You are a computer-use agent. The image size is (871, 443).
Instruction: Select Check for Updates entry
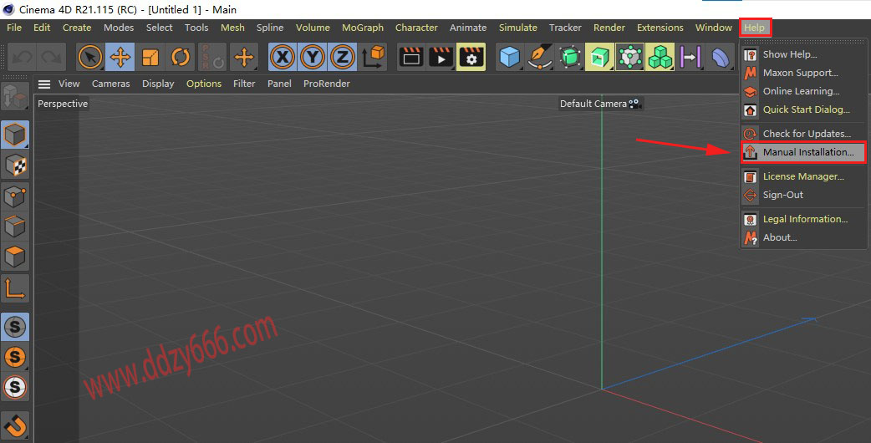coord(803,134)
